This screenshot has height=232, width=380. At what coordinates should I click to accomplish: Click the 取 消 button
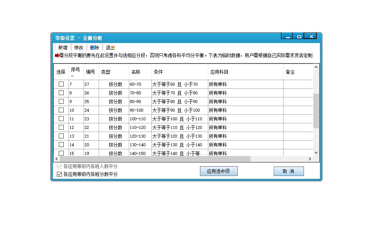coord(288,171)
